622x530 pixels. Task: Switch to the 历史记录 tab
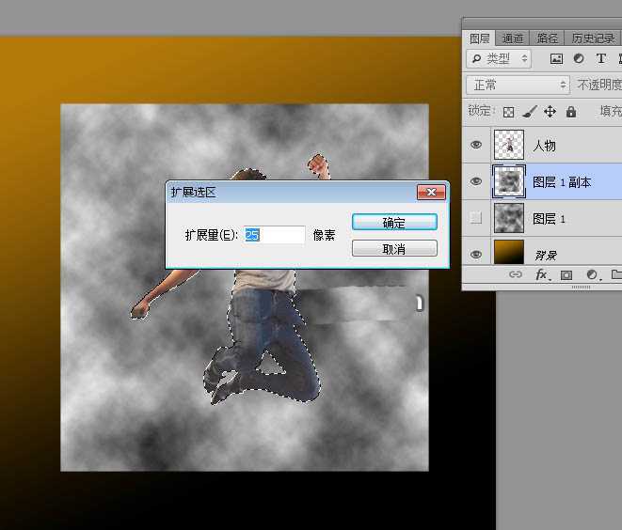(593, 39)
